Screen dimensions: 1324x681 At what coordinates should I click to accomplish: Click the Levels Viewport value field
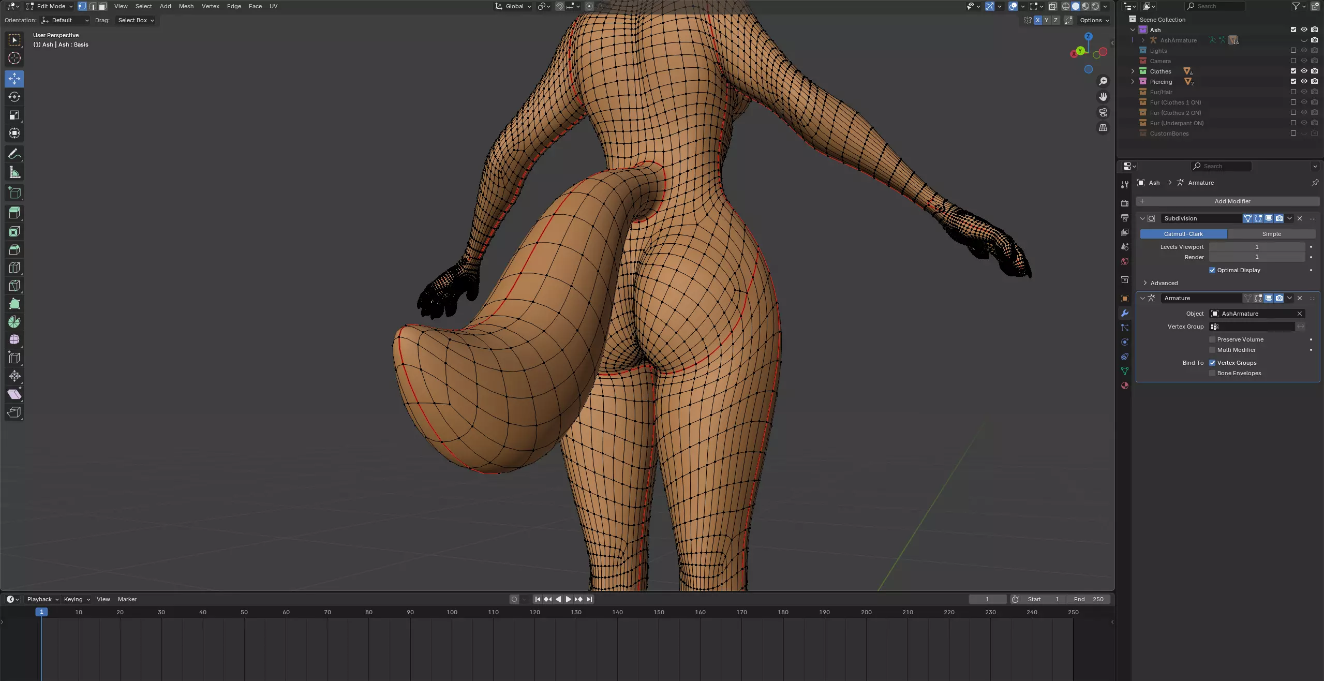coord(1257,247)
